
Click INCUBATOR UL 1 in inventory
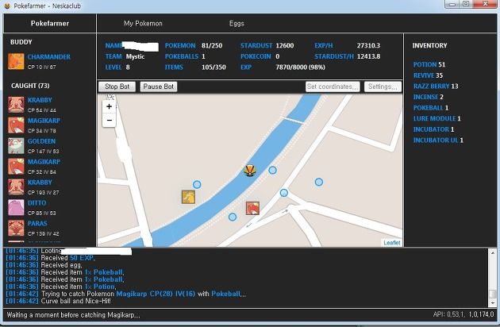pos(438,140)
